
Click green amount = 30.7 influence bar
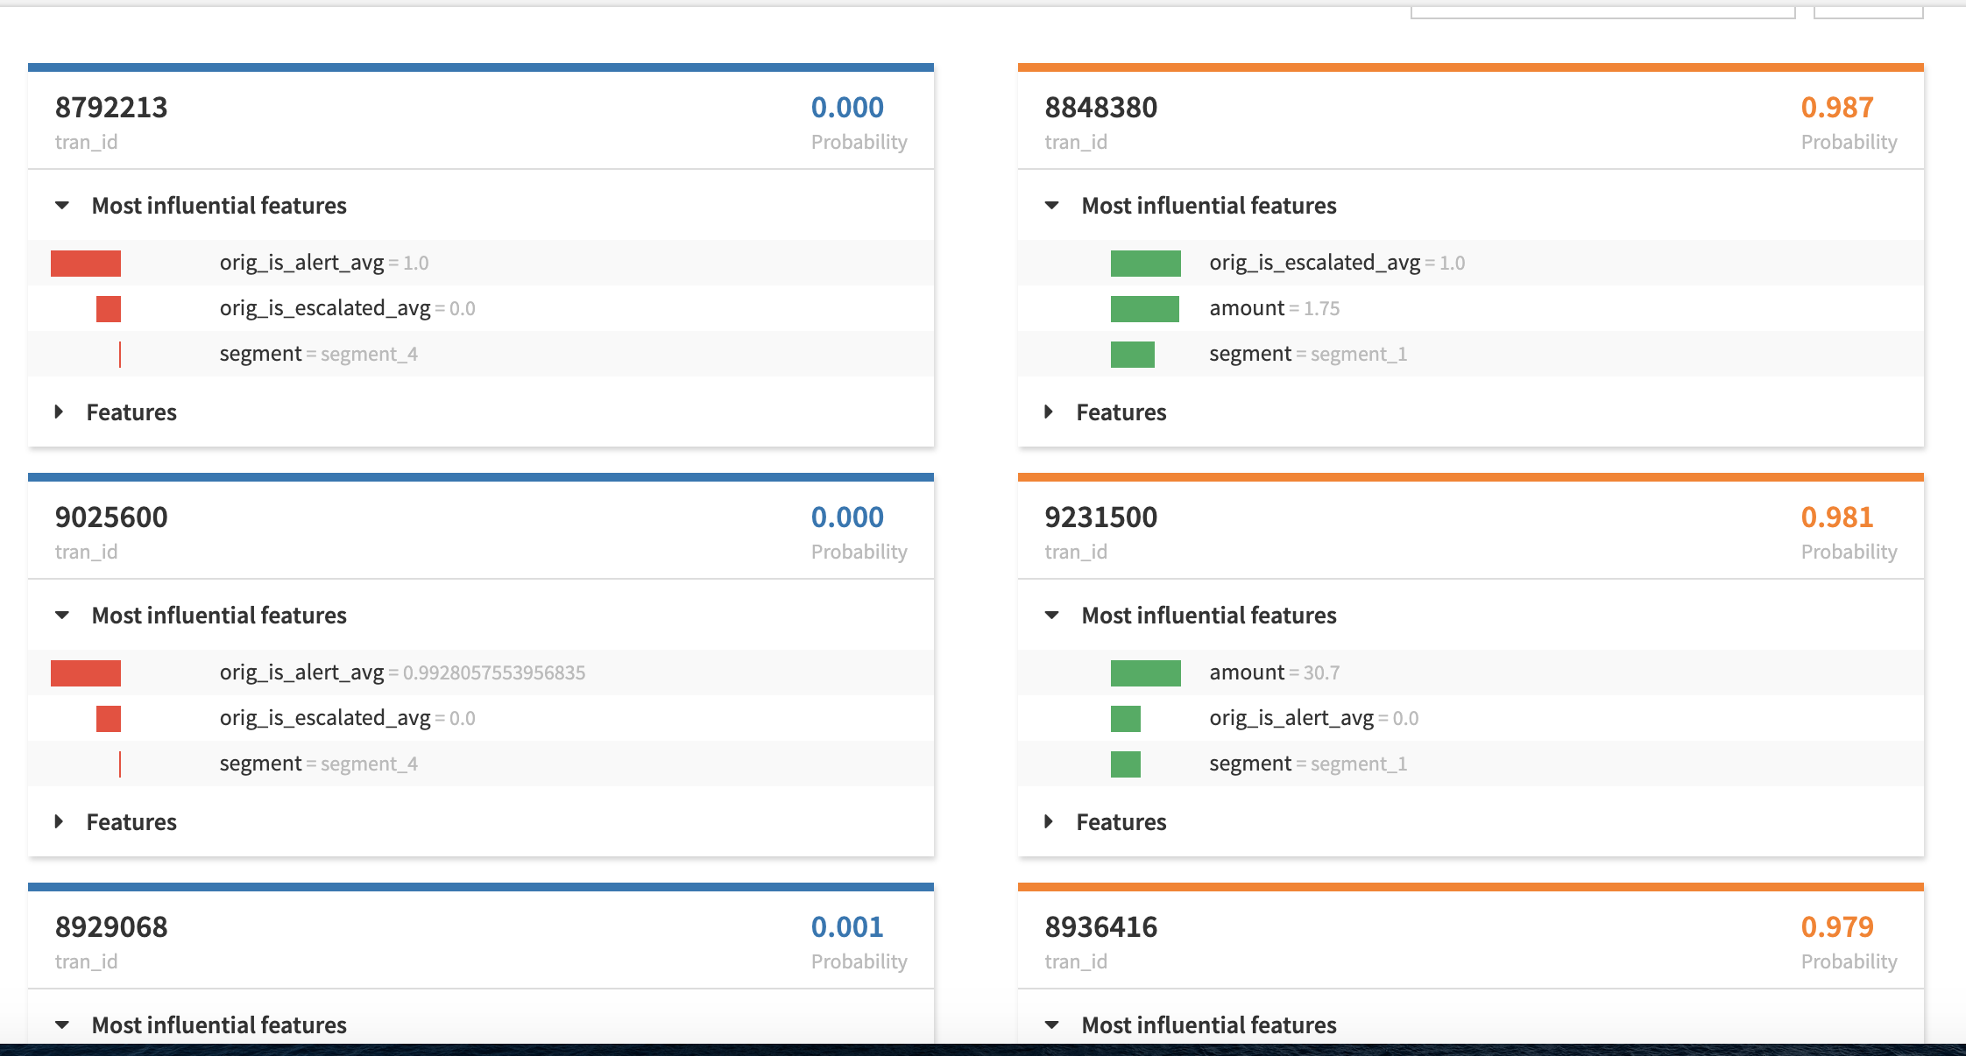[1145, 673]
